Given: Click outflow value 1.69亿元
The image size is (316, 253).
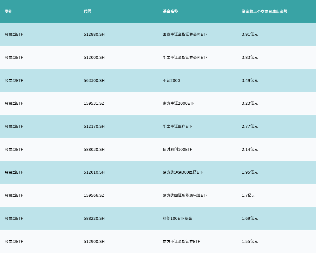Looking at the screenshot, I should point(250,219).
